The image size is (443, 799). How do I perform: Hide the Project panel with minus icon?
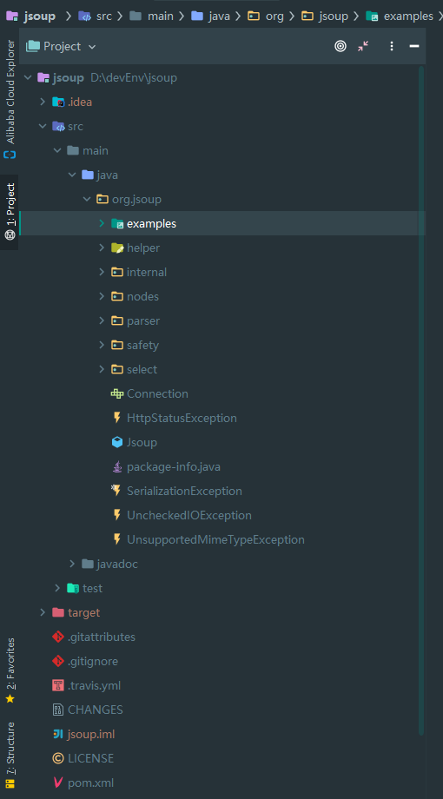(x=414, y=46)
